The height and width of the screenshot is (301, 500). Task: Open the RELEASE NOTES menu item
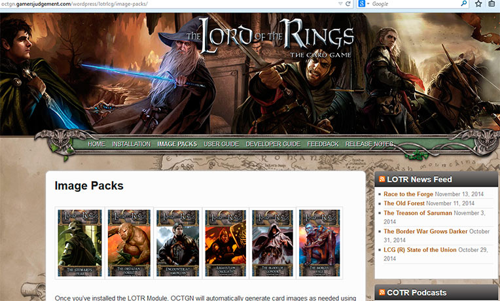[369, 144]
